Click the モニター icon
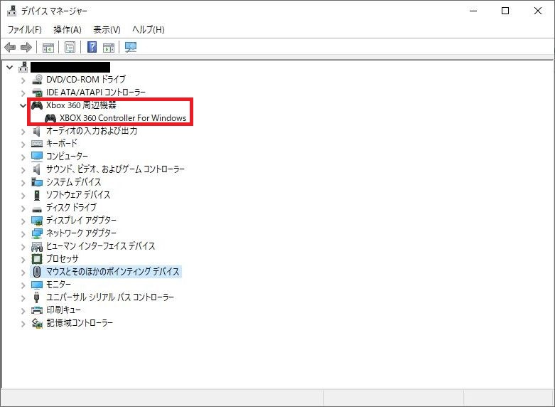Screen dimensions: 555x407 coord(37,285)
